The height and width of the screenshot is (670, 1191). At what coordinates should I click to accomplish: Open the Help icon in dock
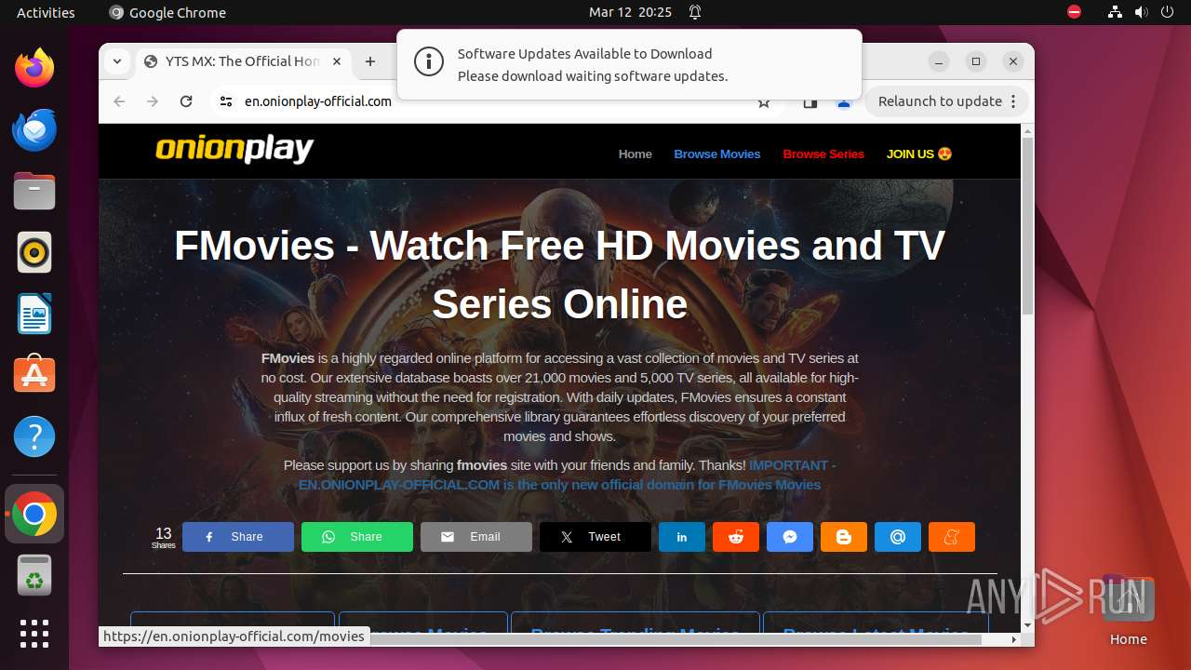[34, 436]
